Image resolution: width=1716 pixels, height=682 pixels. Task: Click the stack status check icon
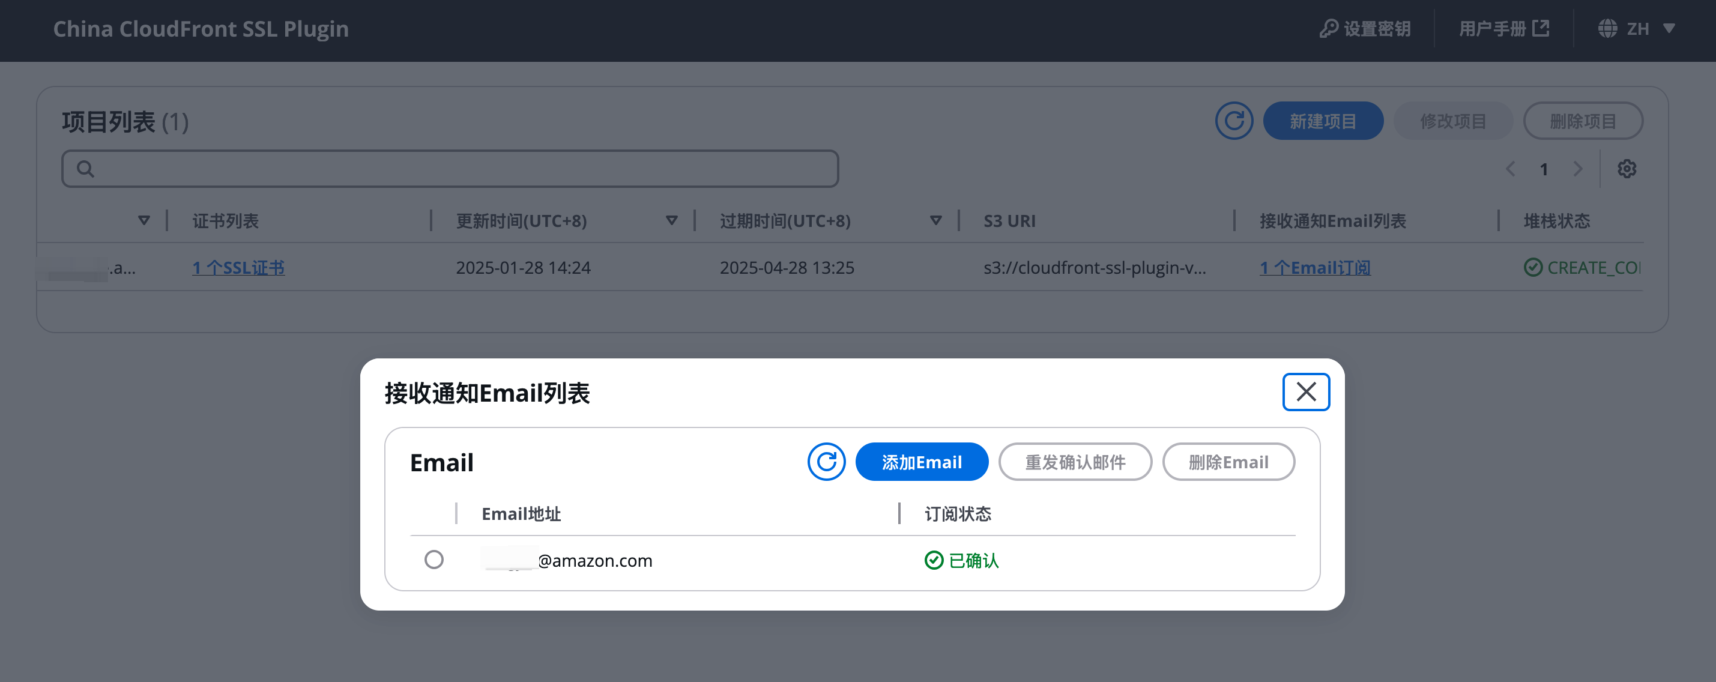point(1533,268)
